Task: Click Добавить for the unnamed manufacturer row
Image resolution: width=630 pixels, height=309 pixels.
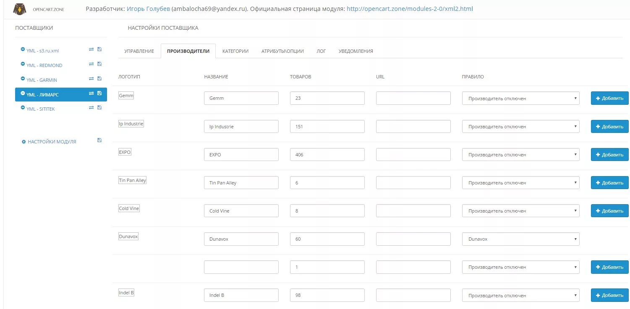Action: (x=609, y=267)
